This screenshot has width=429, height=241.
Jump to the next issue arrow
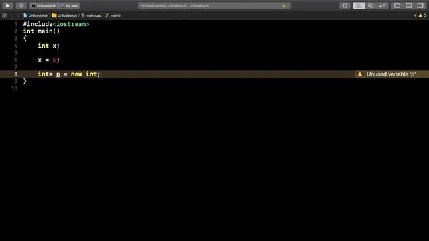(425, 15)
